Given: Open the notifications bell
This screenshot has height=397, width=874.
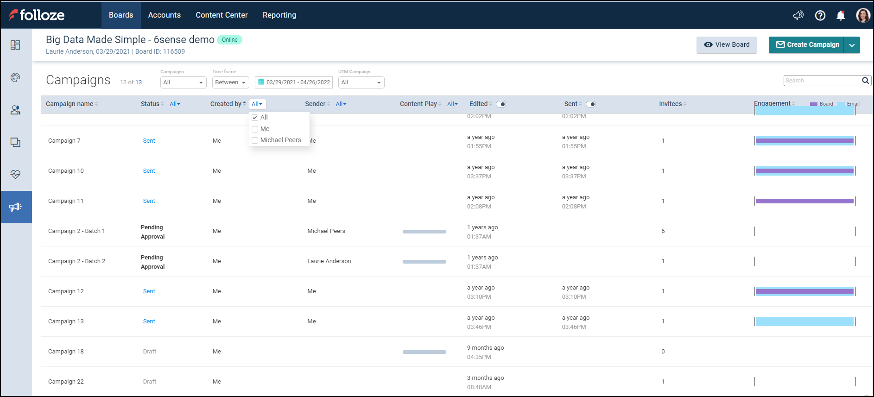Looking at the screenshot, I should (840, 15).
